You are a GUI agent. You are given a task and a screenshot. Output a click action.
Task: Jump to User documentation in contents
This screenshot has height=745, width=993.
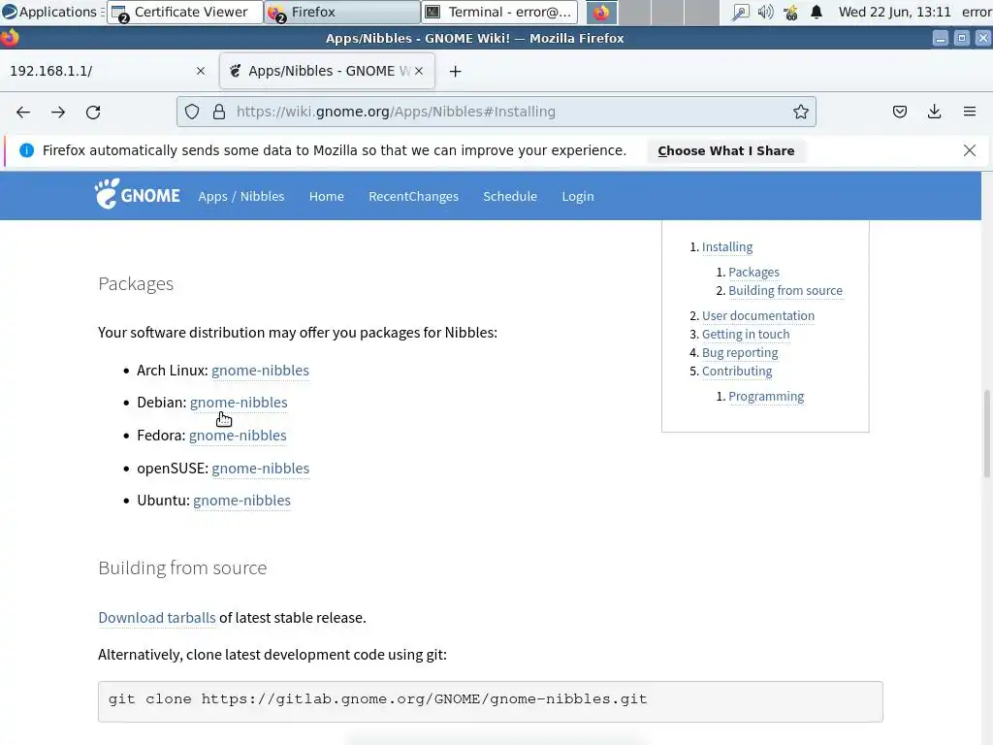[758, 316]
